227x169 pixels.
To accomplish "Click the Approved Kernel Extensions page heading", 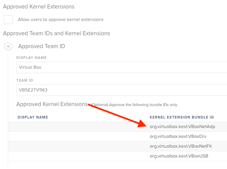I will 39,7.
